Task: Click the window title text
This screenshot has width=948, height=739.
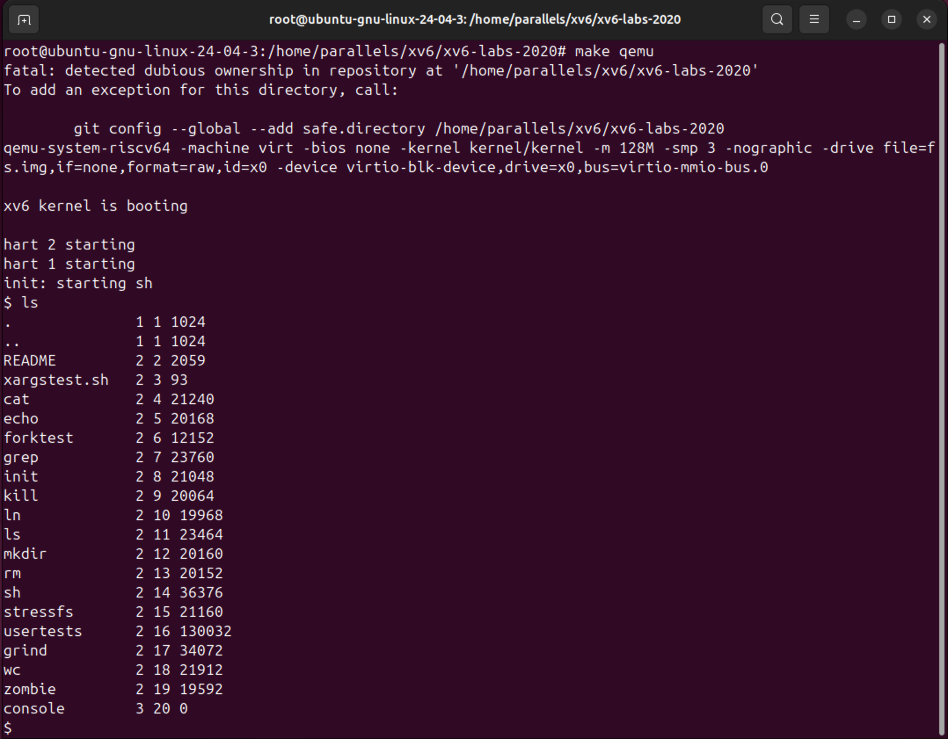Action: [x=474, y=20]
